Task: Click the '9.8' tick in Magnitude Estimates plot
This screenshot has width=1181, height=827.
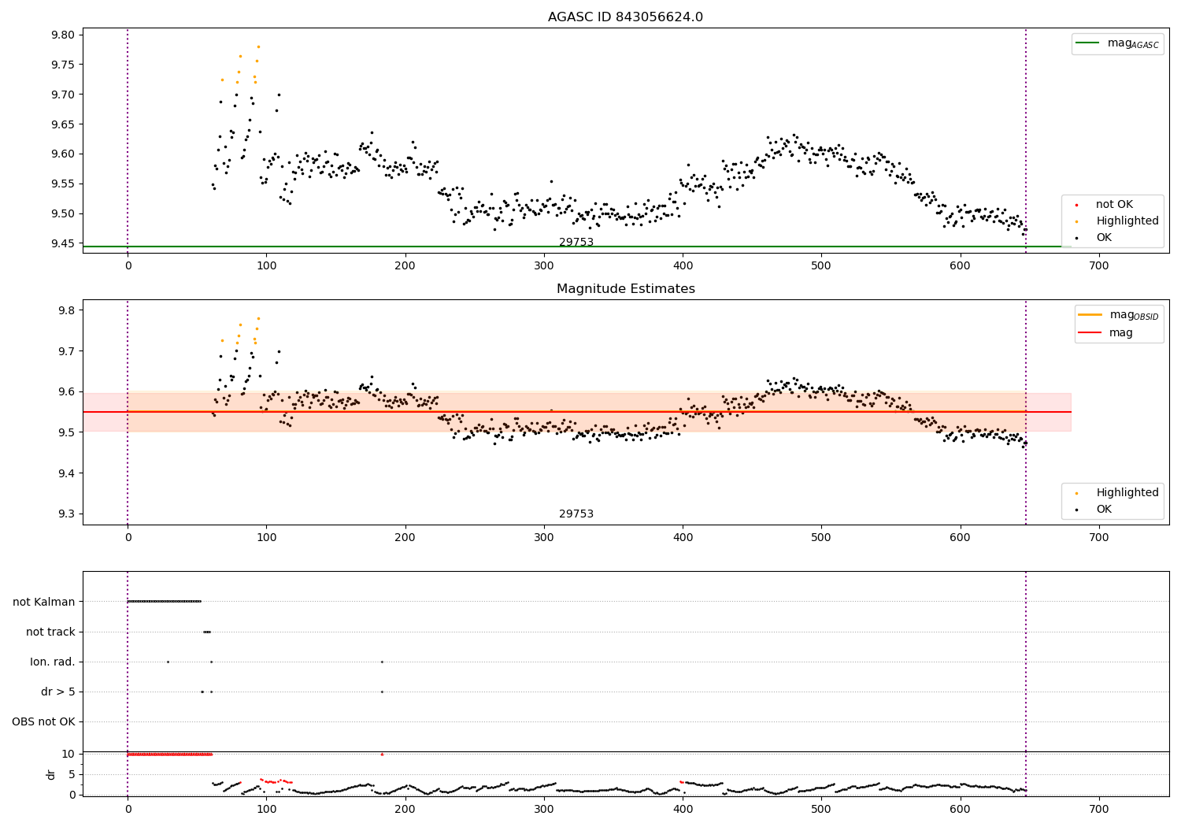Action: (67, 310)
